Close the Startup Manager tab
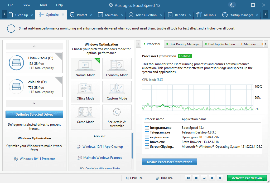The height and width of the screenshot is (183, 270). (257, 15)
